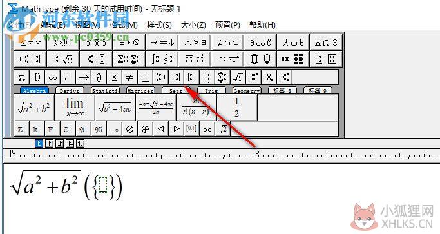
Task: Switch to the Trig tab
Action: pos(211,91)
